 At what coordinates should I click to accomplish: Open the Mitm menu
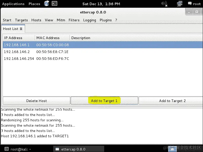pos(61,20)
